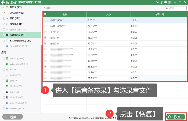Select Safari浏览器书签 (21) category
Screen dimensions: 188x121
click(20, 41)
